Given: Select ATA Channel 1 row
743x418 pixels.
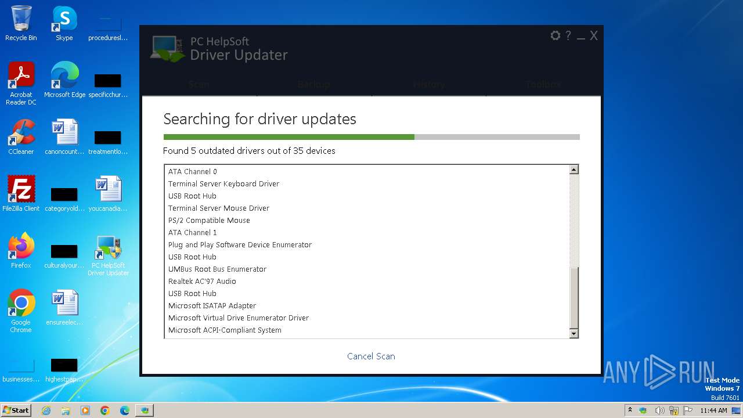Looking at the screenshot, I should click(x=367, y=233).
